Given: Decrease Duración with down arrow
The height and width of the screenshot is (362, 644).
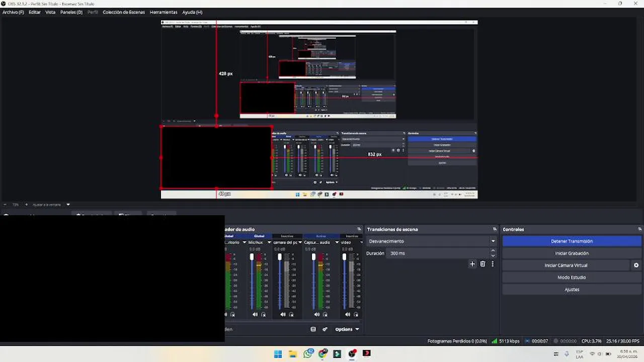Looking at the screenshot, I should click(x=493, y=256).
